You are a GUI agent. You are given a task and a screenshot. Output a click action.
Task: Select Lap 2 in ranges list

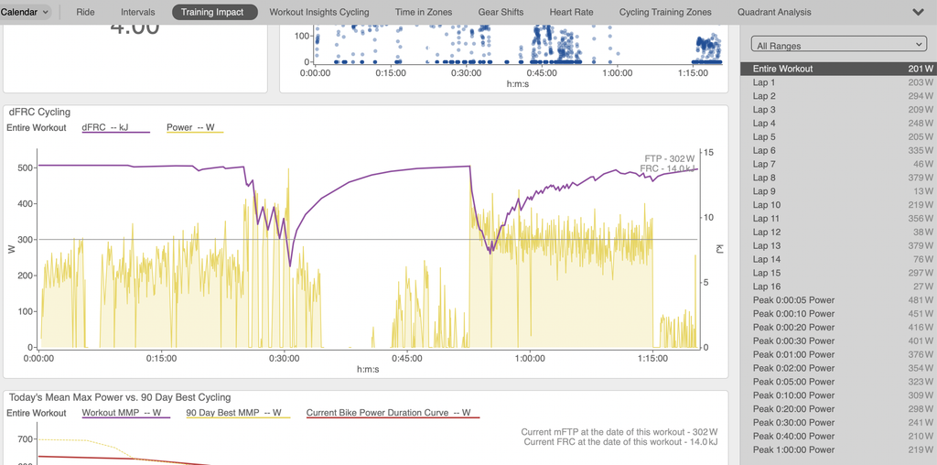coord(838,96)
